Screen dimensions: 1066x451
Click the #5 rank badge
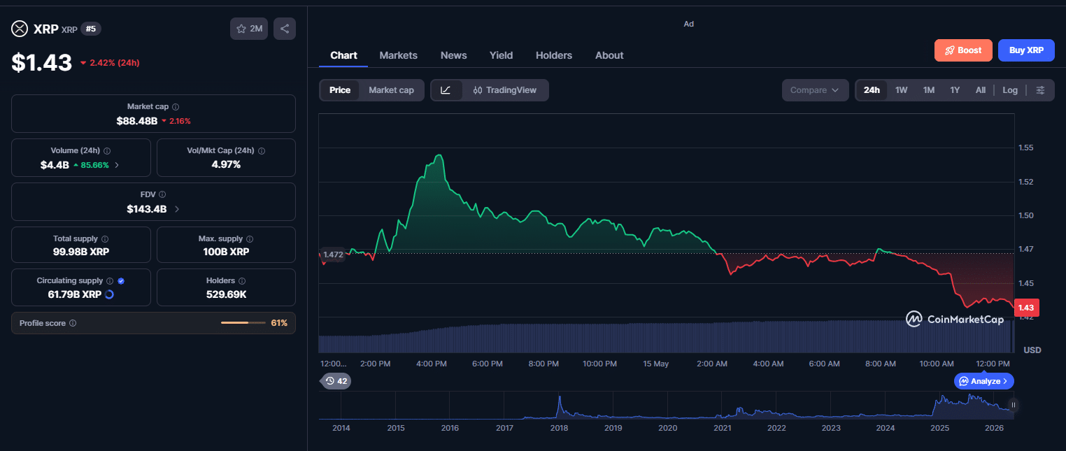click(91, 29)
